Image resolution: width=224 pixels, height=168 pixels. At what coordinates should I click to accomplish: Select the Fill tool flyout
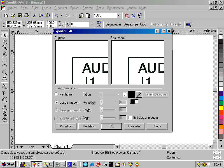click(4, 120)
